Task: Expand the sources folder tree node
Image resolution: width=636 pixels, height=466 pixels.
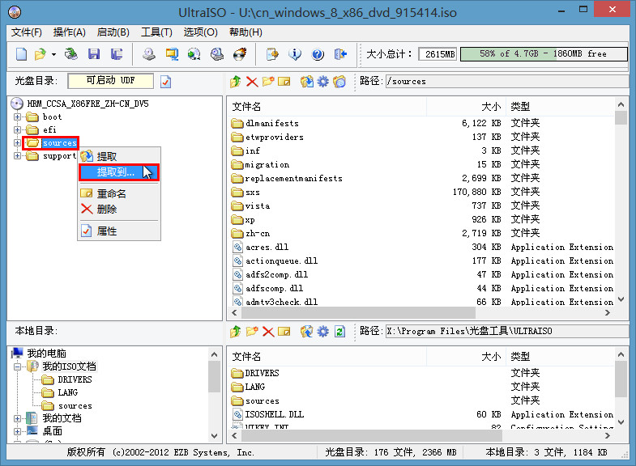Action: pyautogui.click(x=17, y=143)
